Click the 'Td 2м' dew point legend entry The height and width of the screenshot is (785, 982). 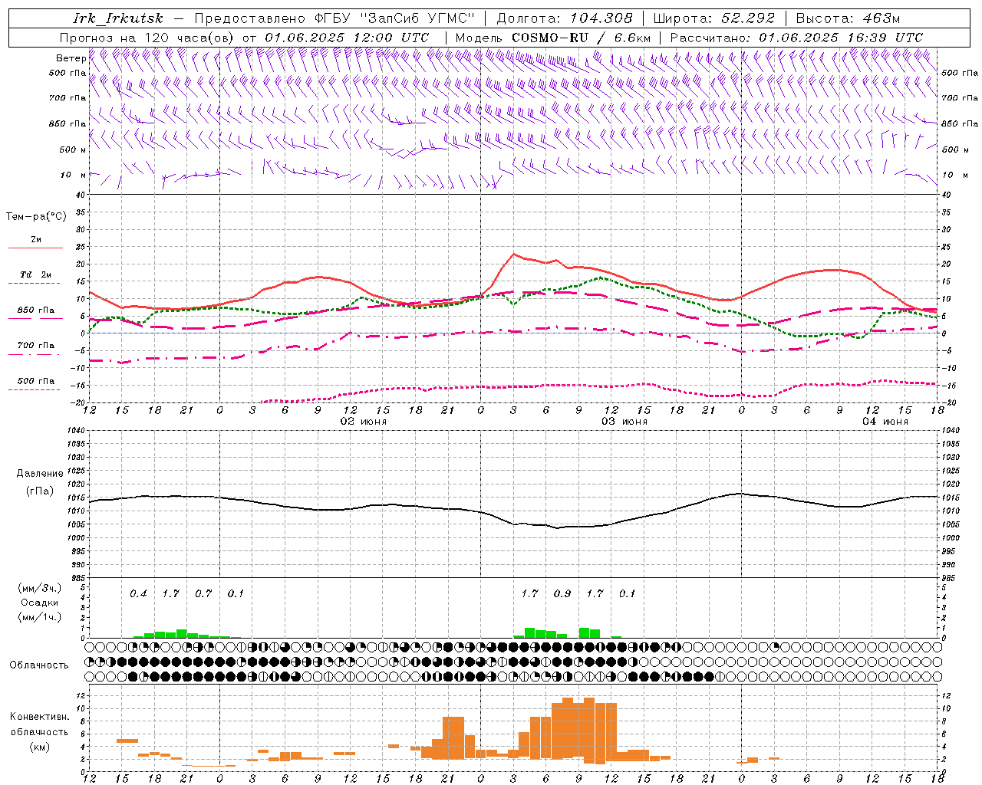(x=35, y=274)
